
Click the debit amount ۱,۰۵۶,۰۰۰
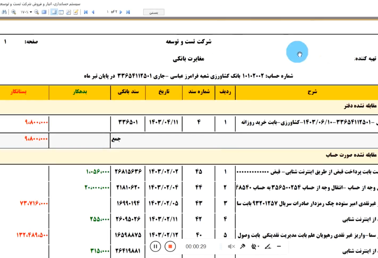point(98,172)
